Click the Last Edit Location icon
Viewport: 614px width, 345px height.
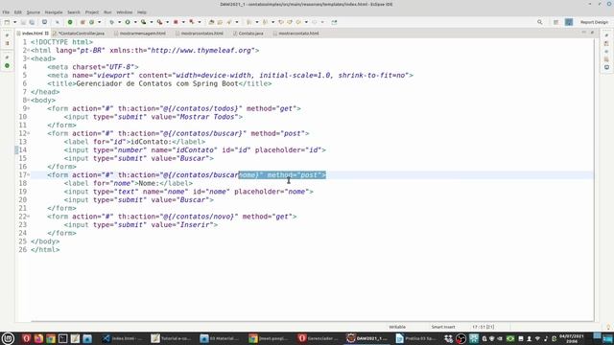click(281, 22)
